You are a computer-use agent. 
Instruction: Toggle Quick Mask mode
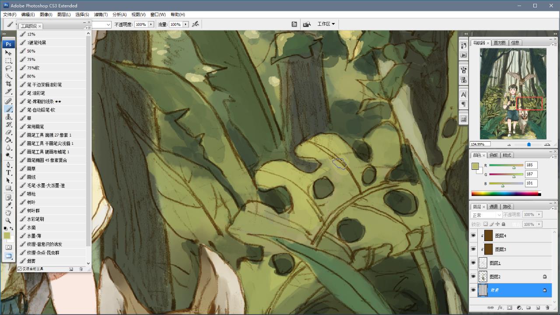(x=8, y=248)
